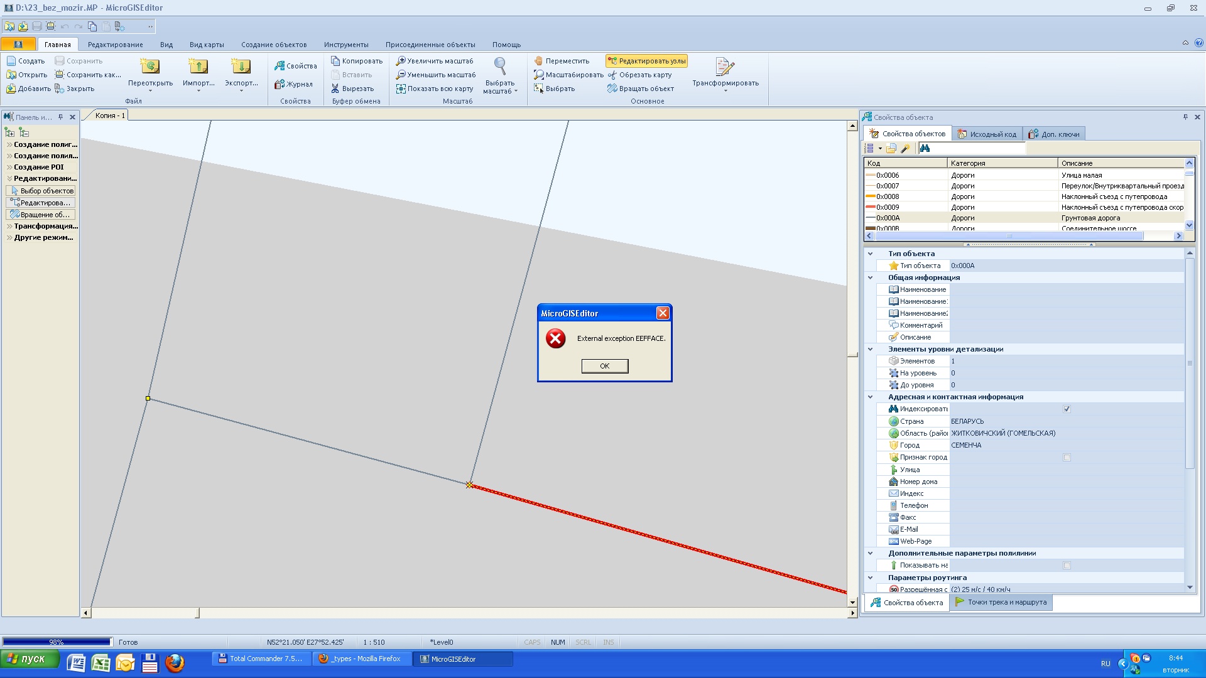The height and width of the screenshot is (678, 1206).
Task: Toggle the Индексировать checkbox
Action: pyautogui.click(x=1067, y=409)
